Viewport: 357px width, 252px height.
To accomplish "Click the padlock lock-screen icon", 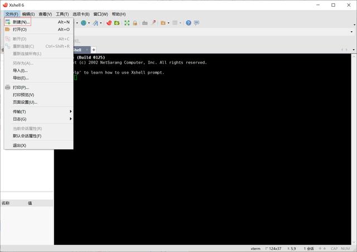I will [x=135, y=23].
